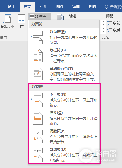Click the 分页符 section header

coord(64,24)
